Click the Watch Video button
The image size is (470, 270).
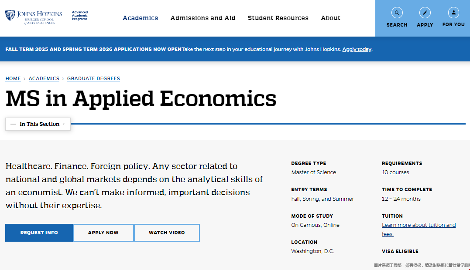[x=167, y=233]
